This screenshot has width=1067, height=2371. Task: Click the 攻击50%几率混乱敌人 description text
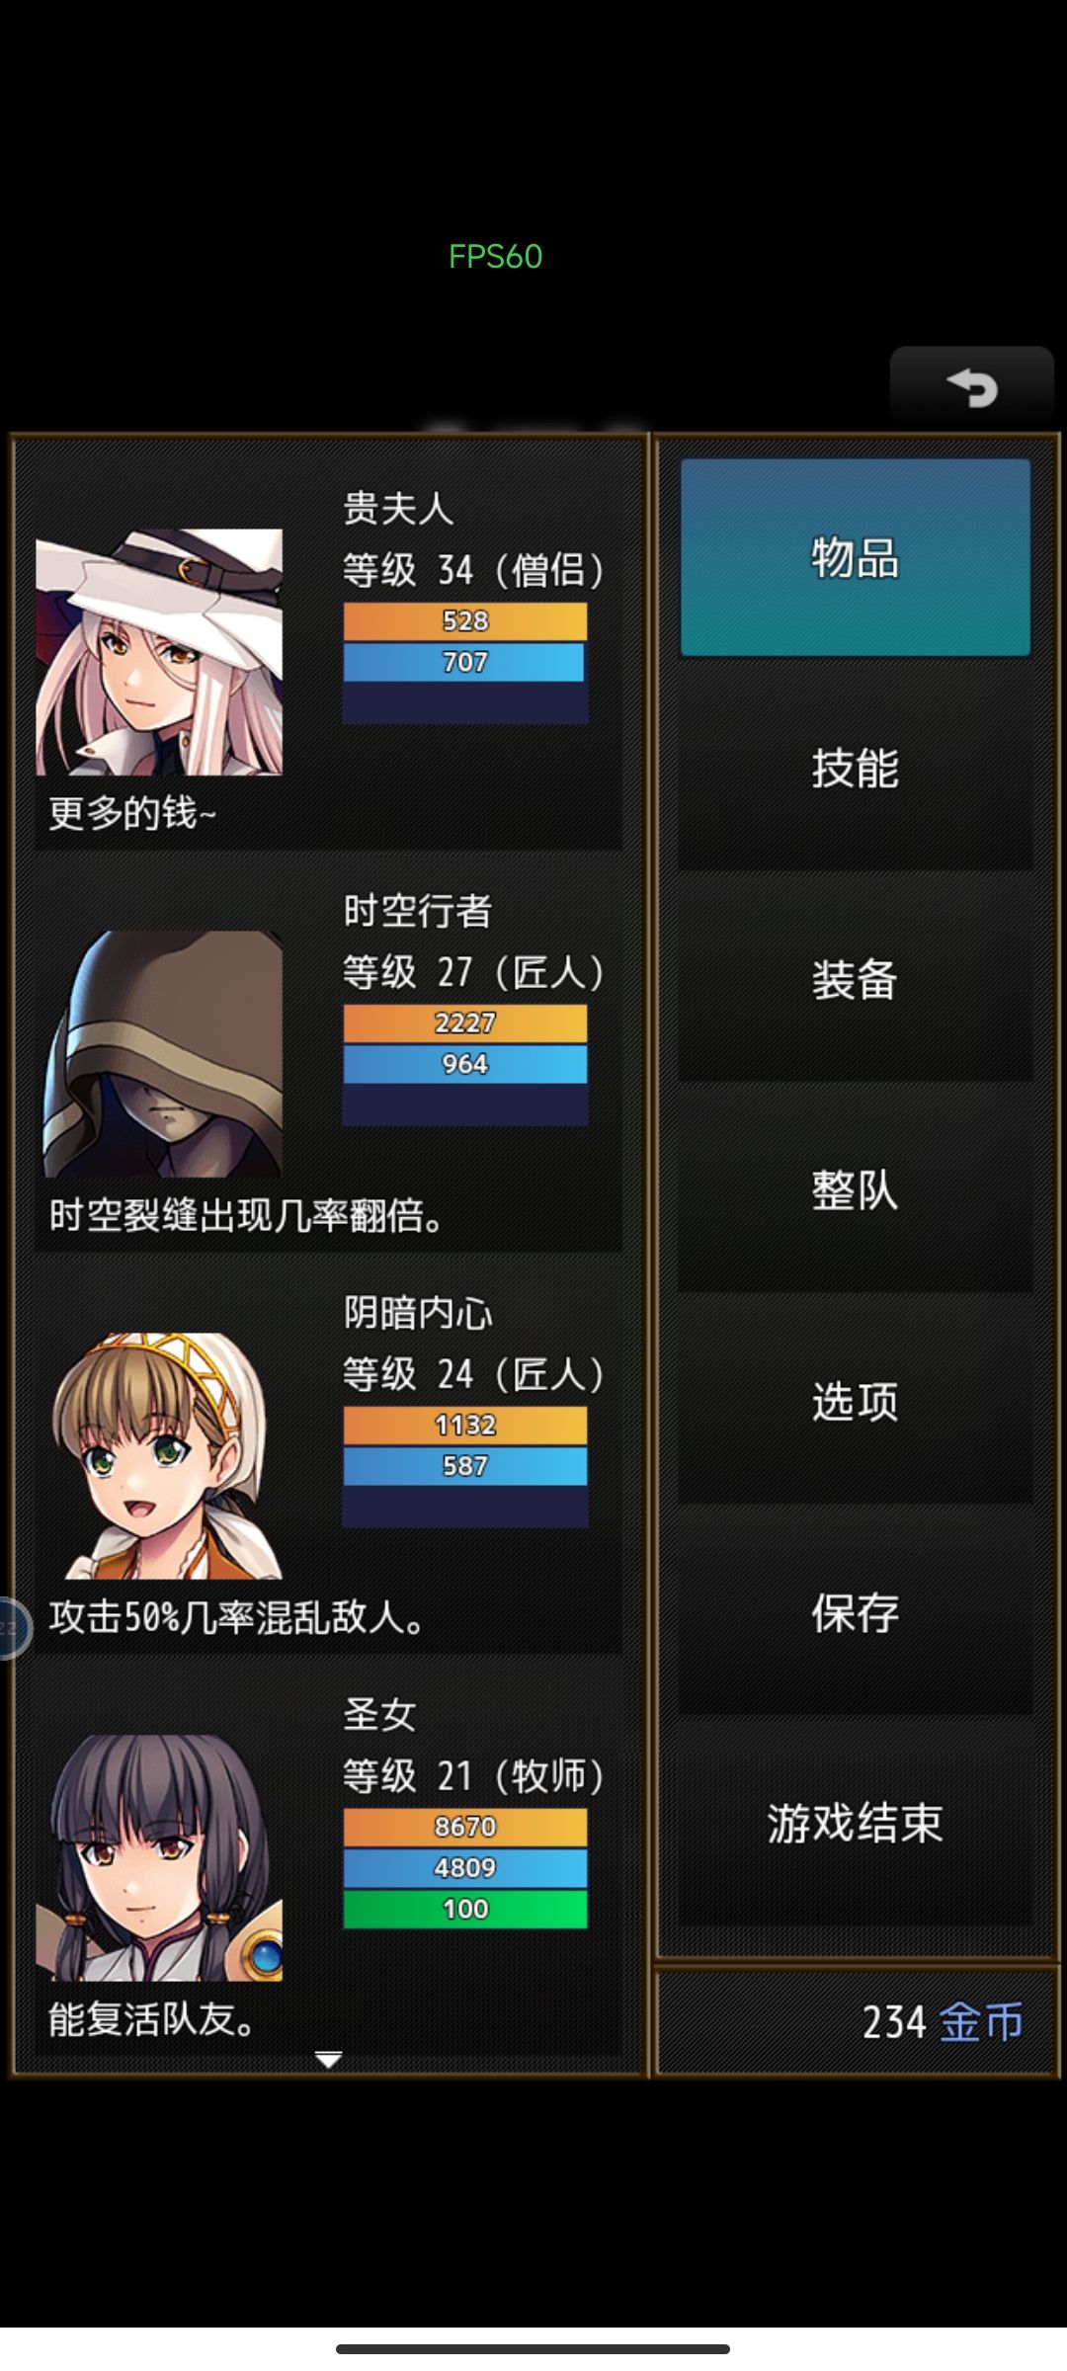tap(236, 1618)
